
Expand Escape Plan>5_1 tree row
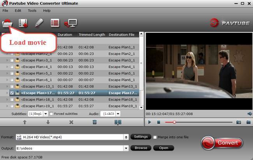[7, 73]
